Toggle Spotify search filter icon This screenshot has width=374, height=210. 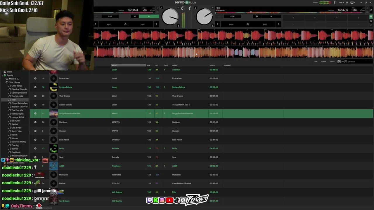(339, 62)
